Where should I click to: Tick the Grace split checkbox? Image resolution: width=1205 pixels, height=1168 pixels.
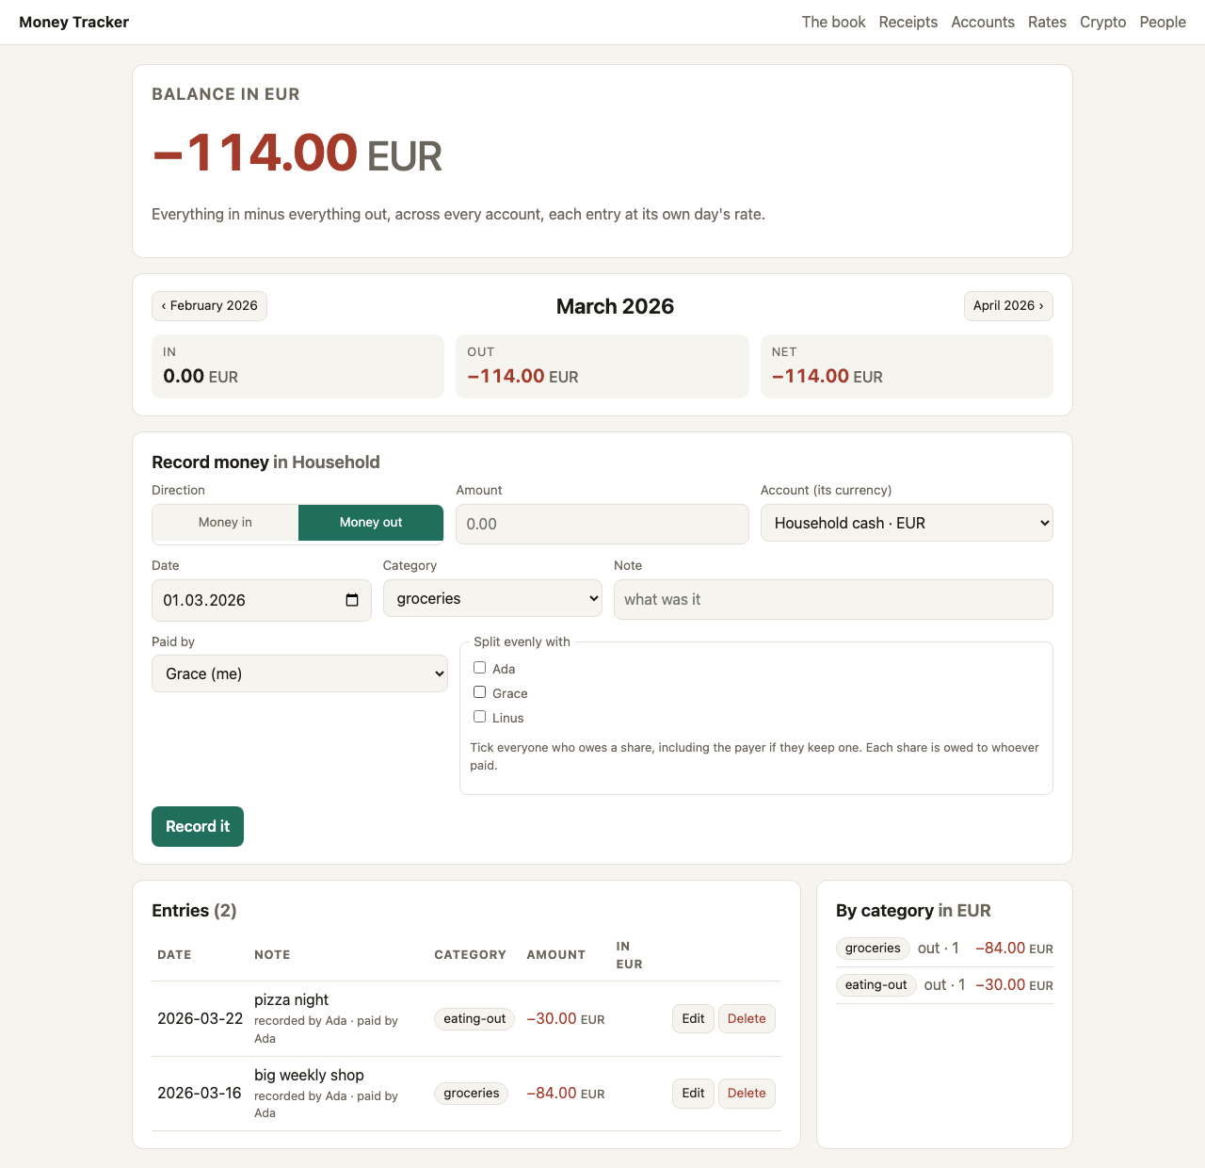(479, 692)
